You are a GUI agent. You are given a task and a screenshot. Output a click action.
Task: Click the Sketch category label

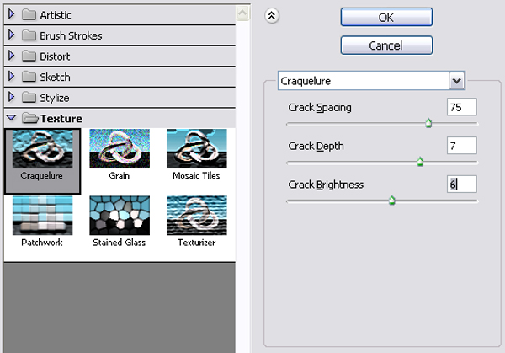pyautogui.click(x=55, y=77)
